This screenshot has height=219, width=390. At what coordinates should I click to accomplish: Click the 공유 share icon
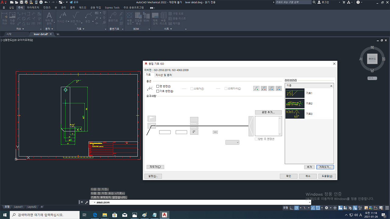pos(74,2)
